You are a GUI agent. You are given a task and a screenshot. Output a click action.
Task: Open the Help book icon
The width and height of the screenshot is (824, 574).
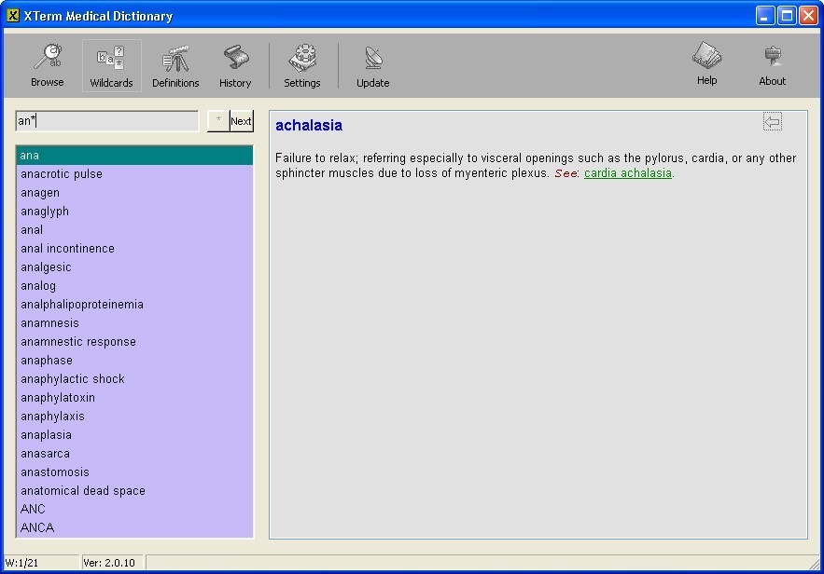[706, 64]
